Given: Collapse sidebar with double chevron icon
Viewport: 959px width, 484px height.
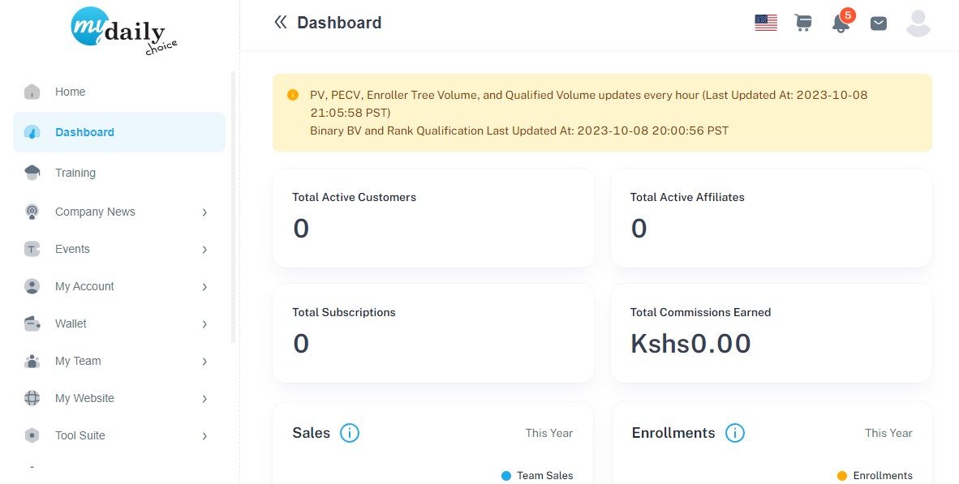Looking at the screenshot, I should click(x=280, y=23).
